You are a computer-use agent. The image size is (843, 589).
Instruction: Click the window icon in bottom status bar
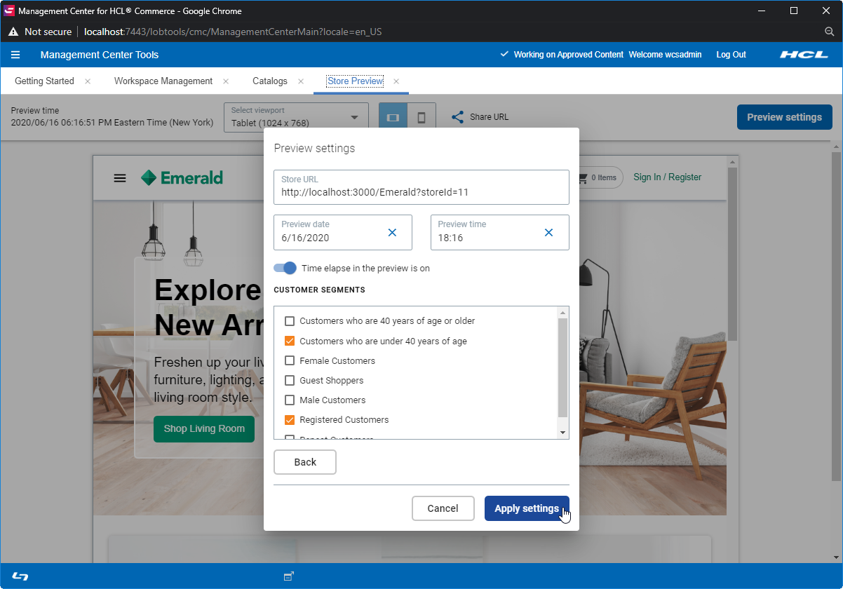tap(288, 576)
